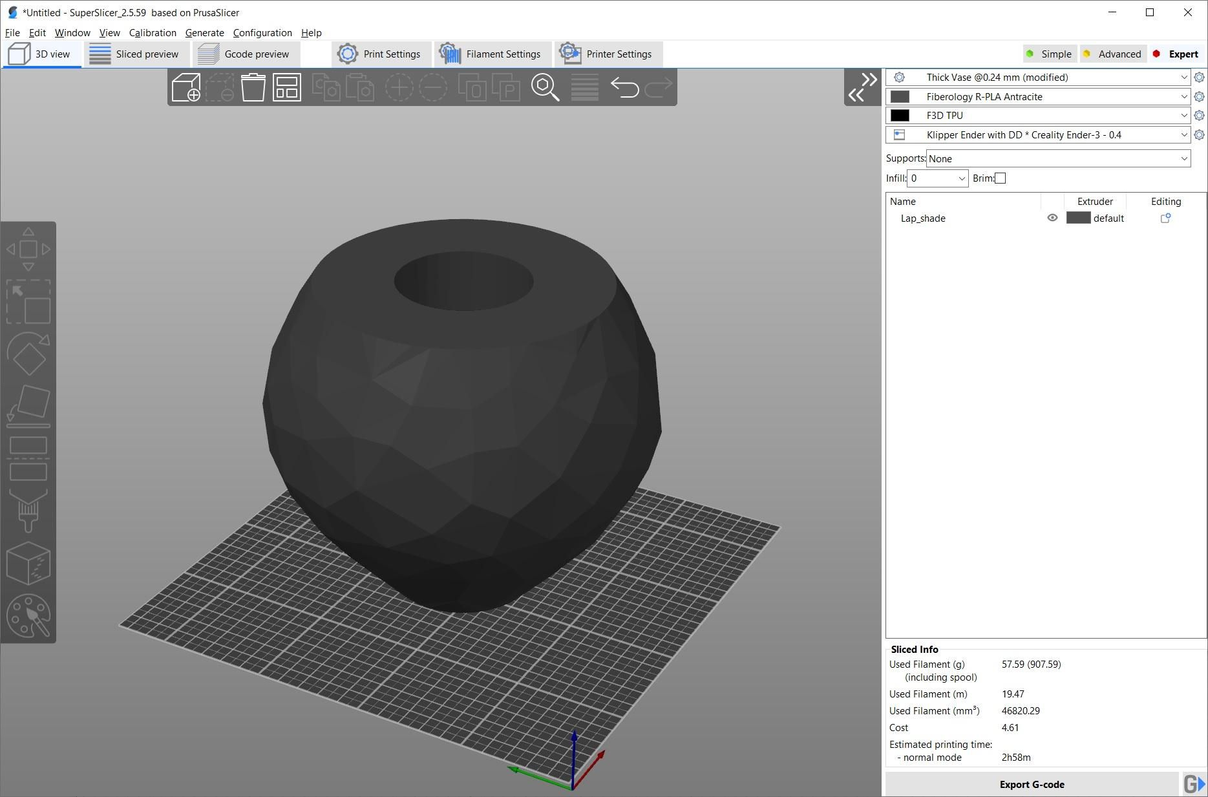
Task: Select the Arrange icon to auto-arrange objects
Action: 286,87
